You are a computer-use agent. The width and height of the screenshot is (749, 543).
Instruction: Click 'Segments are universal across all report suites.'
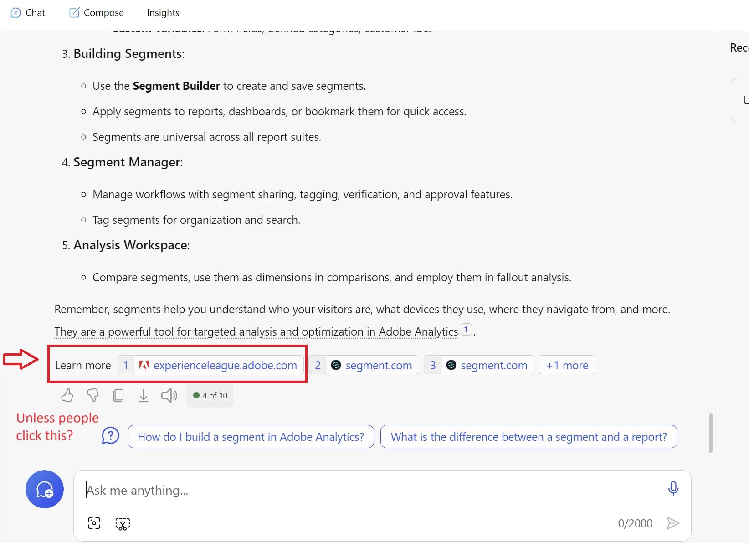[207, 137]
